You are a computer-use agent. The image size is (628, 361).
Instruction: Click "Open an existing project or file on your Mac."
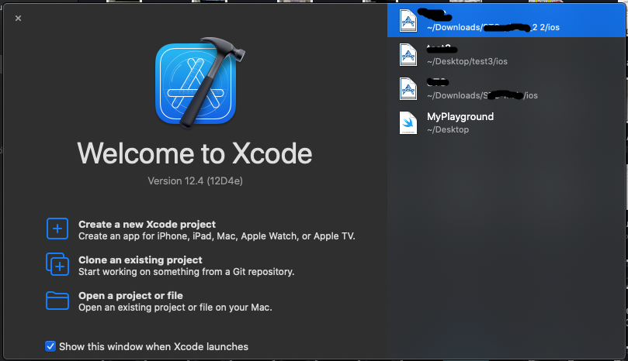175,308
